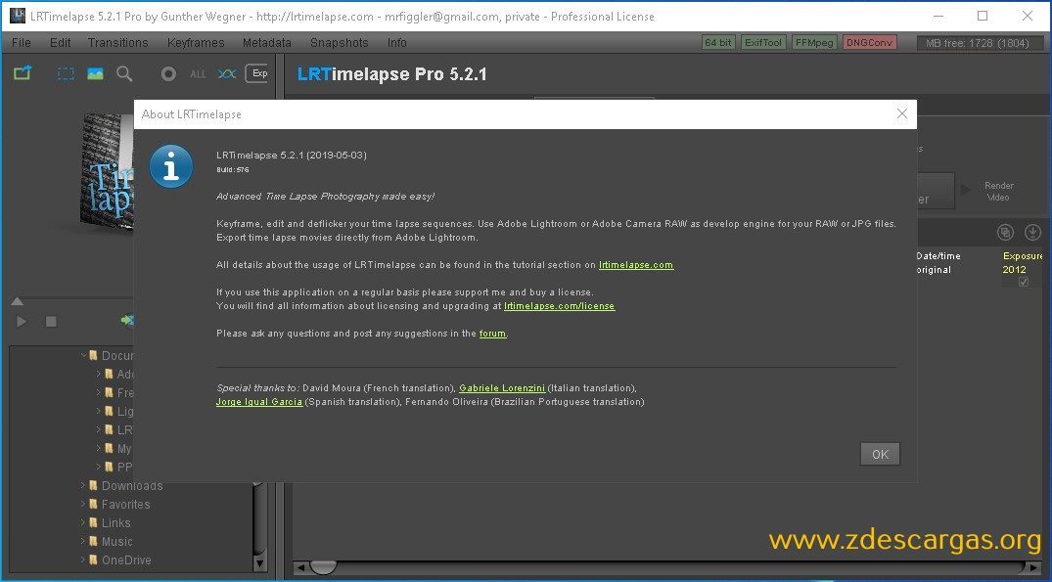Click the ALL filter toolbar item
The width and height of the screenshot is (1052, 582).
(x=198, y=74)
